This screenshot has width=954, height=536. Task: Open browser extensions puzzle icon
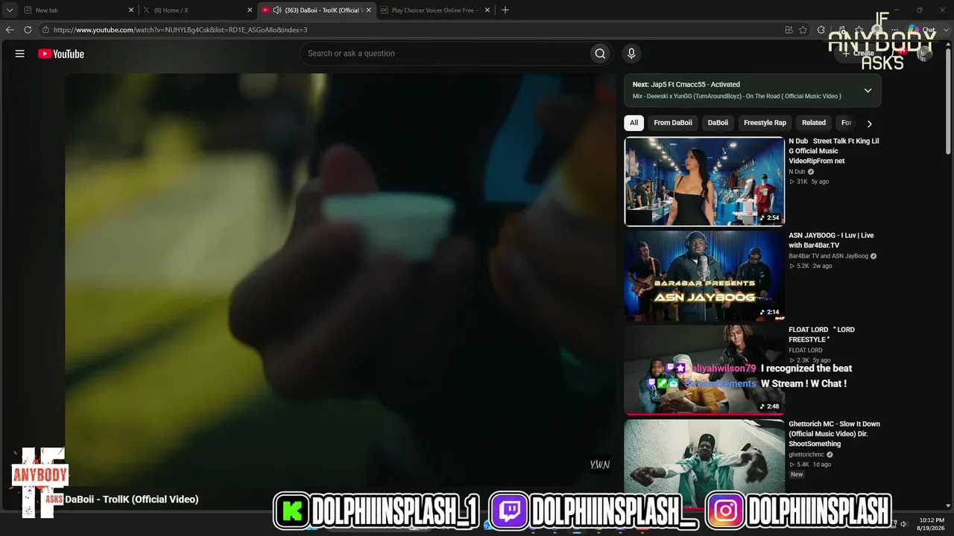(821, 30)
